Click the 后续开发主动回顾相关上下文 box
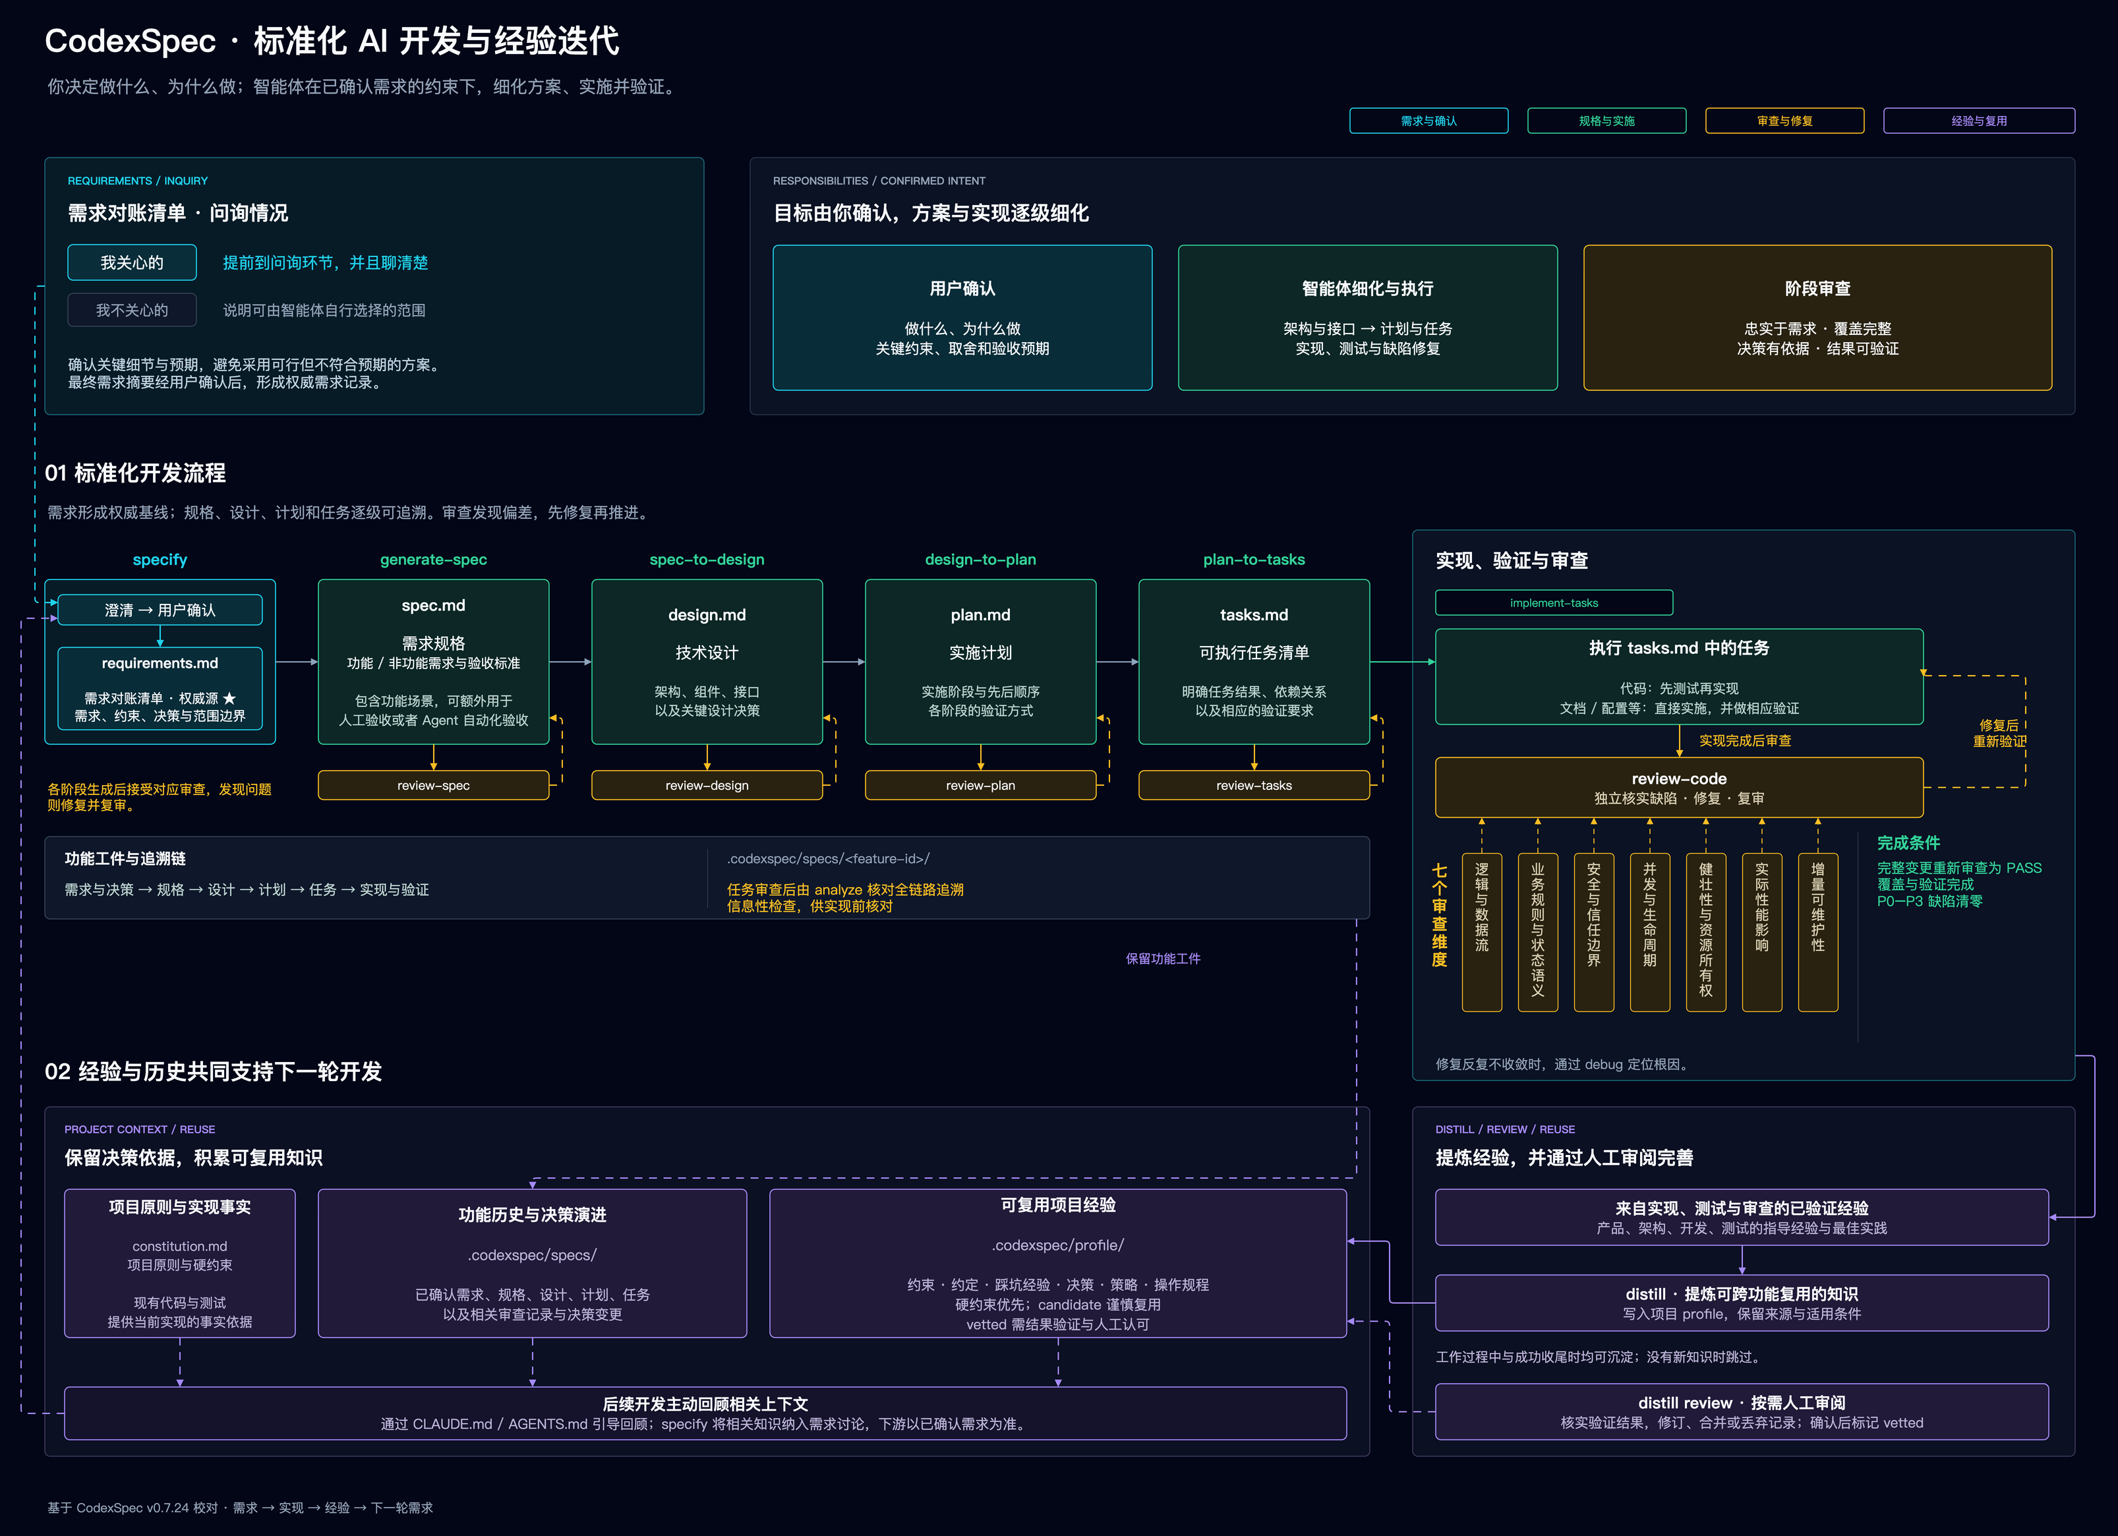The width and height of the screenshot is (2118, 1536). (x=705, y=1413)
